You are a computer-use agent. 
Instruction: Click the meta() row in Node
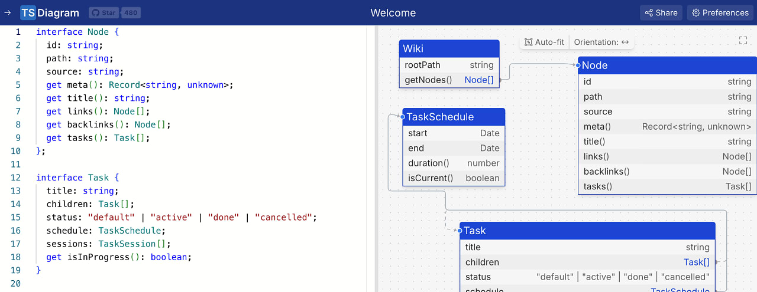pyautogui.click(x=667, y=126)
